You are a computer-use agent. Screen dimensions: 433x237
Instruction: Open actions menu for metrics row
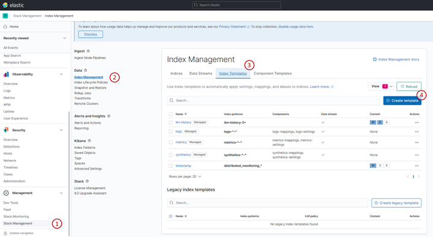click(x=417, y=142)
